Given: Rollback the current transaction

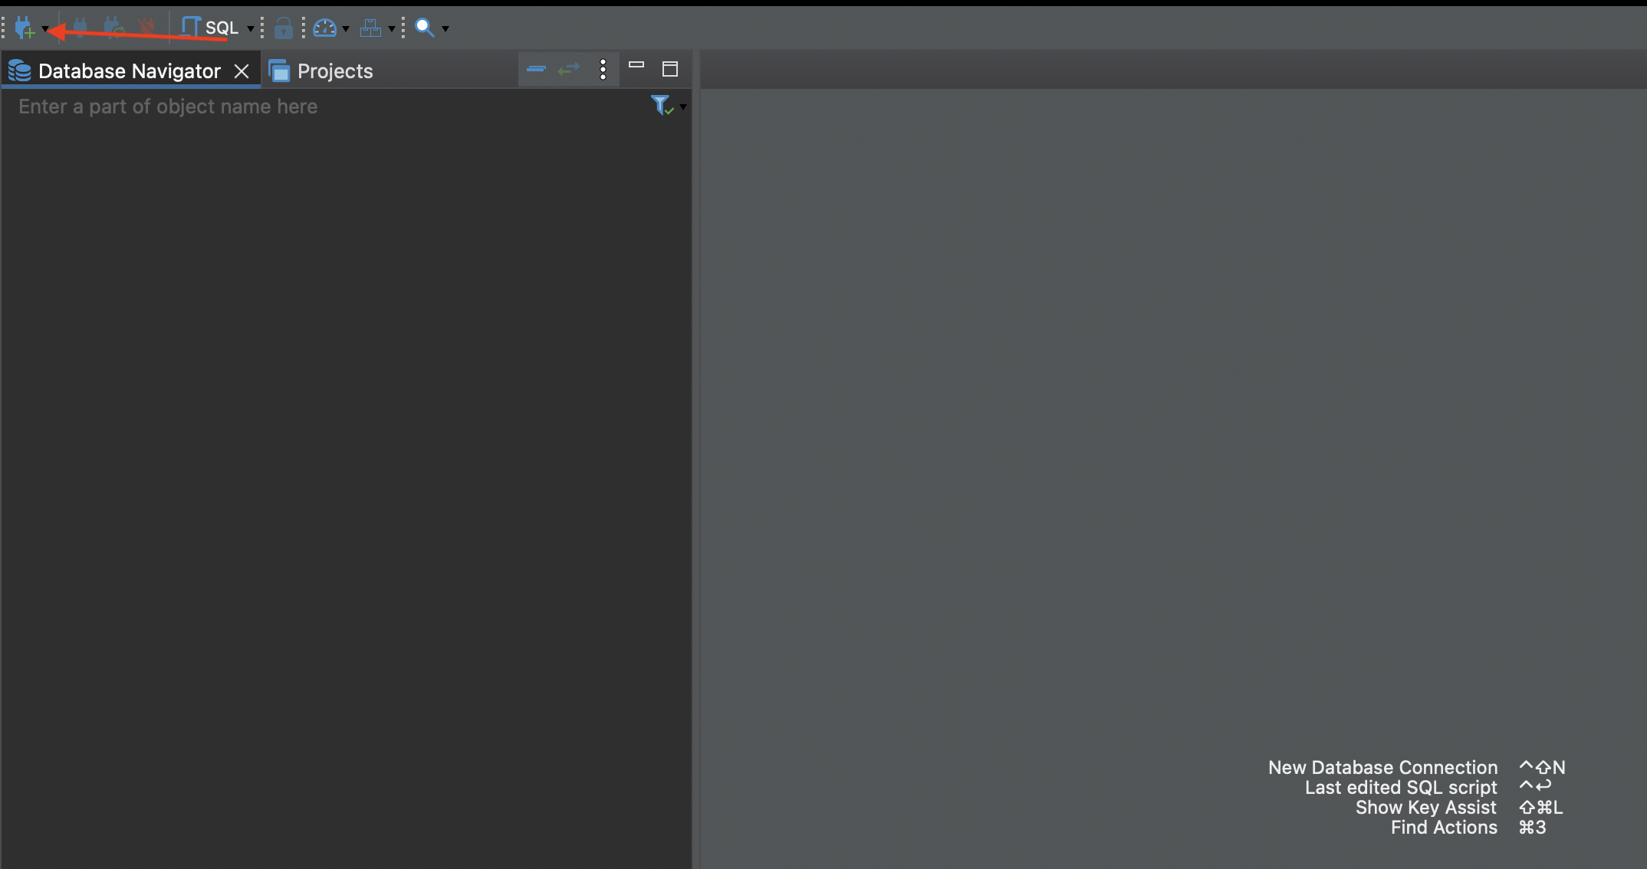Looking at the screenshot, I should point(113,28).
